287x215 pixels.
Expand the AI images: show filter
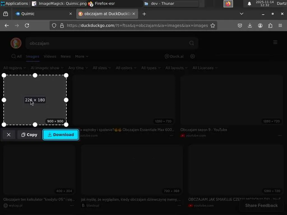47,68
